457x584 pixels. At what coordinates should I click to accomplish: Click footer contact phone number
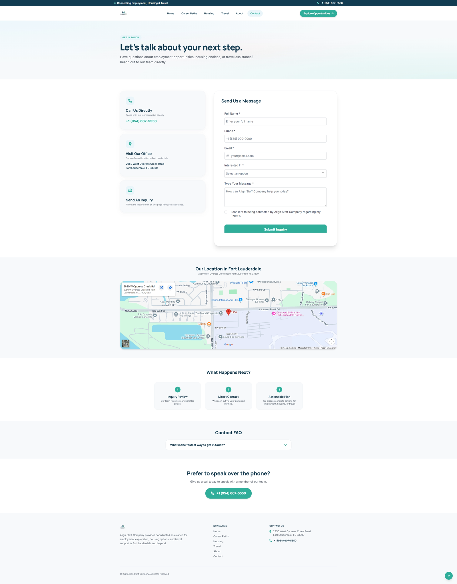285,541
